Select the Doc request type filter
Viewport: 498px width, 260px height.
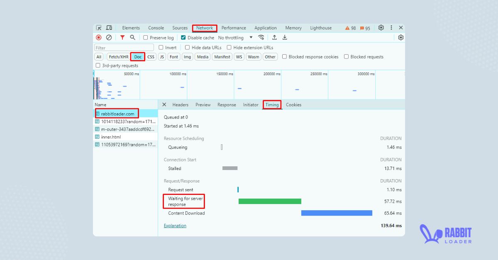click(x=137, y=57)
